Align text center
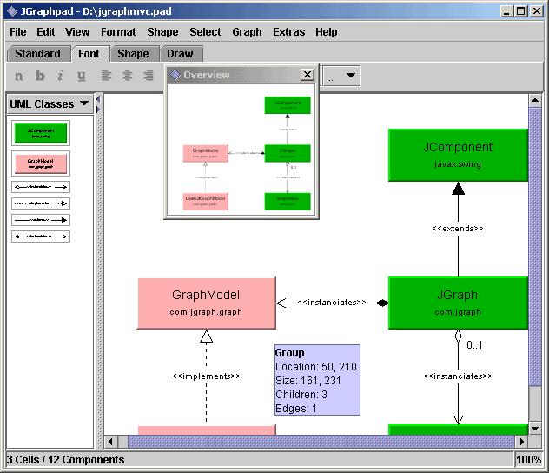 pos(128,76)
